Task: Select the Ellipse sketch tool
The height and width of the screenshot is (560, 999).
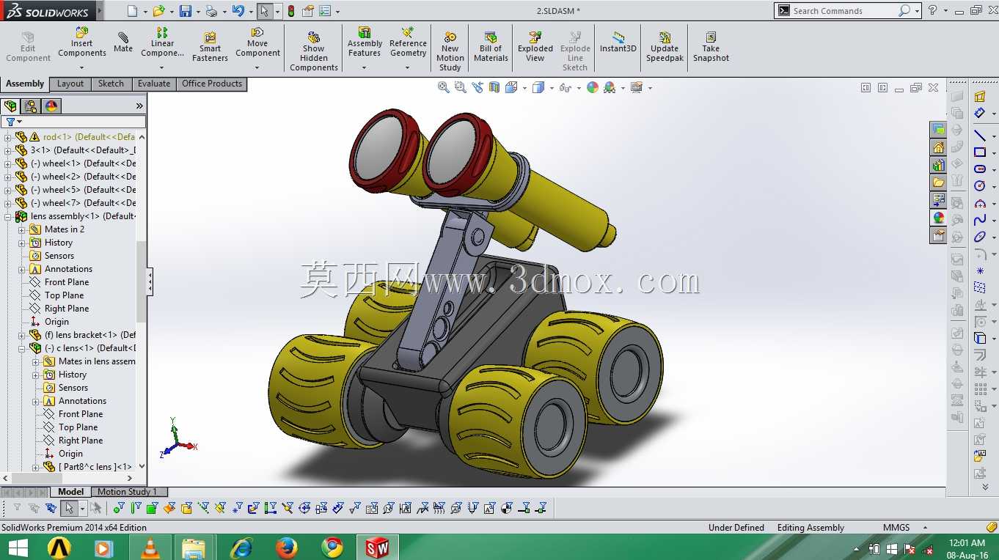Action: point(980,237)
